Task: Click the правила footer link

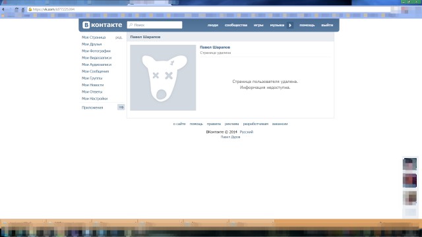Action: click(214, 124)
